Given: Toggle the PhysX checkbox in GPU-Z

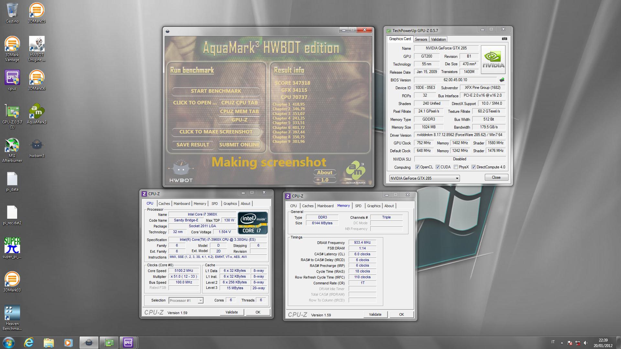Looking at the screenshot, I should (456, 167).
